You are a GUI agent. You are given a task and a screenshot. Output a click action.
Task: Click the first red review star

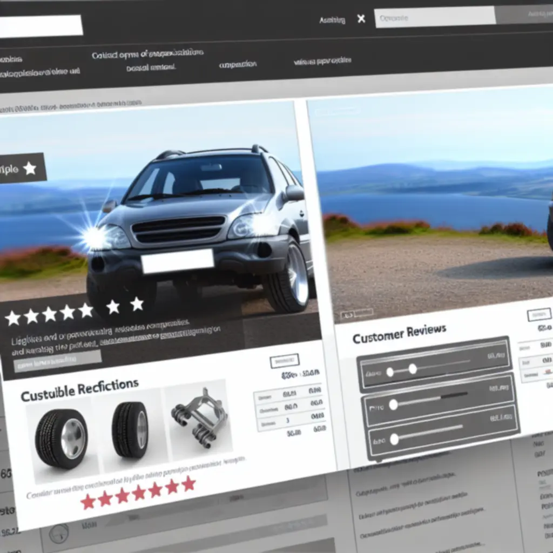[x=87, y=503]
